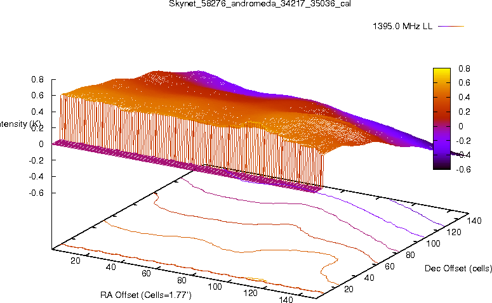Viewport: 492px width, 303px height.
Task: Click Dec Offset tick label 60
Action: coord(389,266)
